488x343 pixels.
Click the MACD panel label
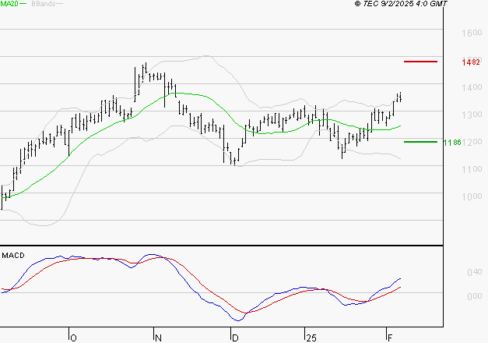(12, 255)
